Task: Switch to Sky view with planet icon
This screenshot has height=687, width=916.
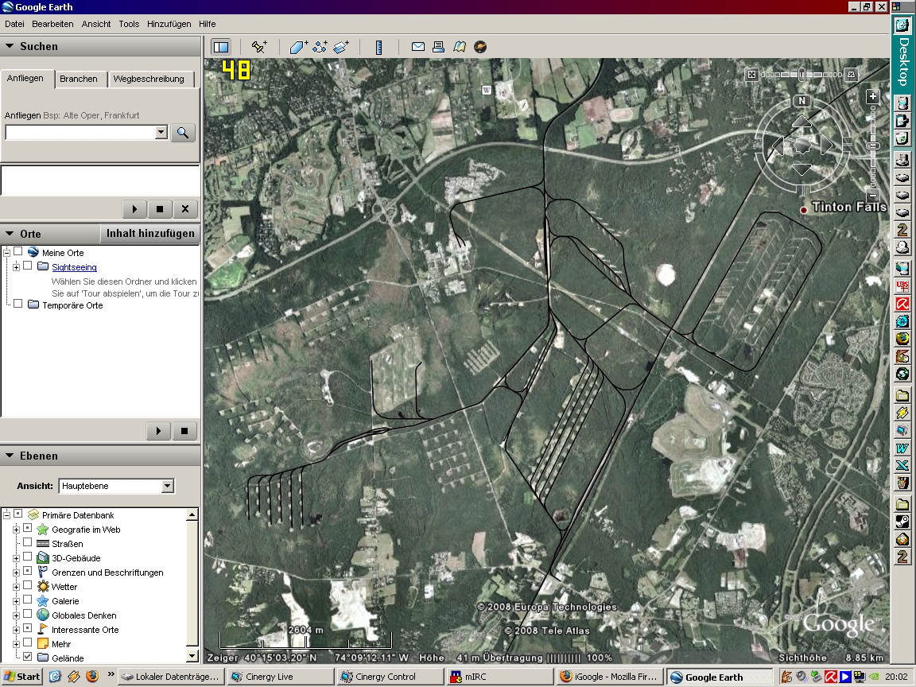Action: [480, 47]
